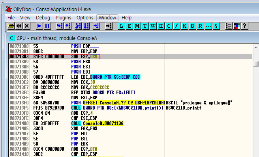Screen dimensions: 259x157
Task: Click the Appearance options colored grid icon
Action: pyautogui.click(x=237, y=26)
